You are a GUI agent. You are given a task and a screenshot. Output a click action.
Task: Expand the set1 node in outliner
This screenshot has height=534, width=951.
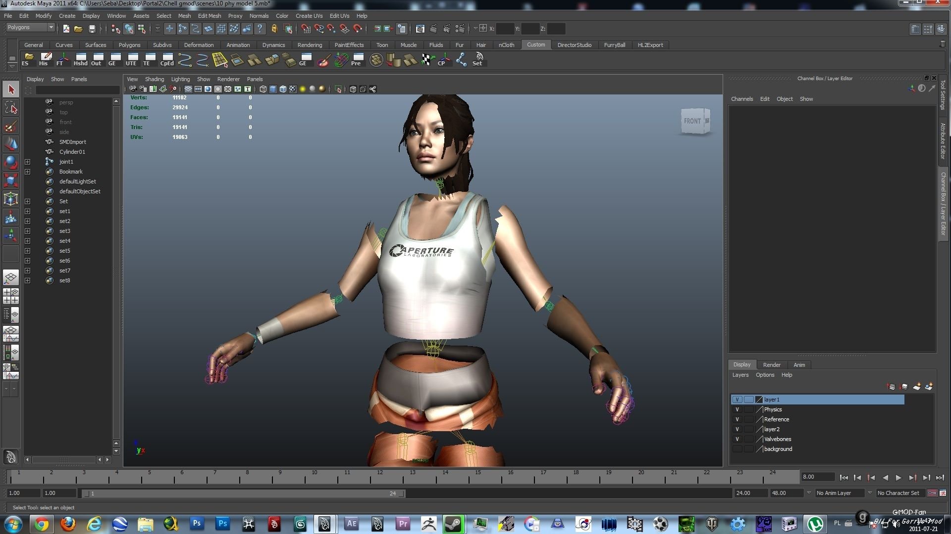28,211
